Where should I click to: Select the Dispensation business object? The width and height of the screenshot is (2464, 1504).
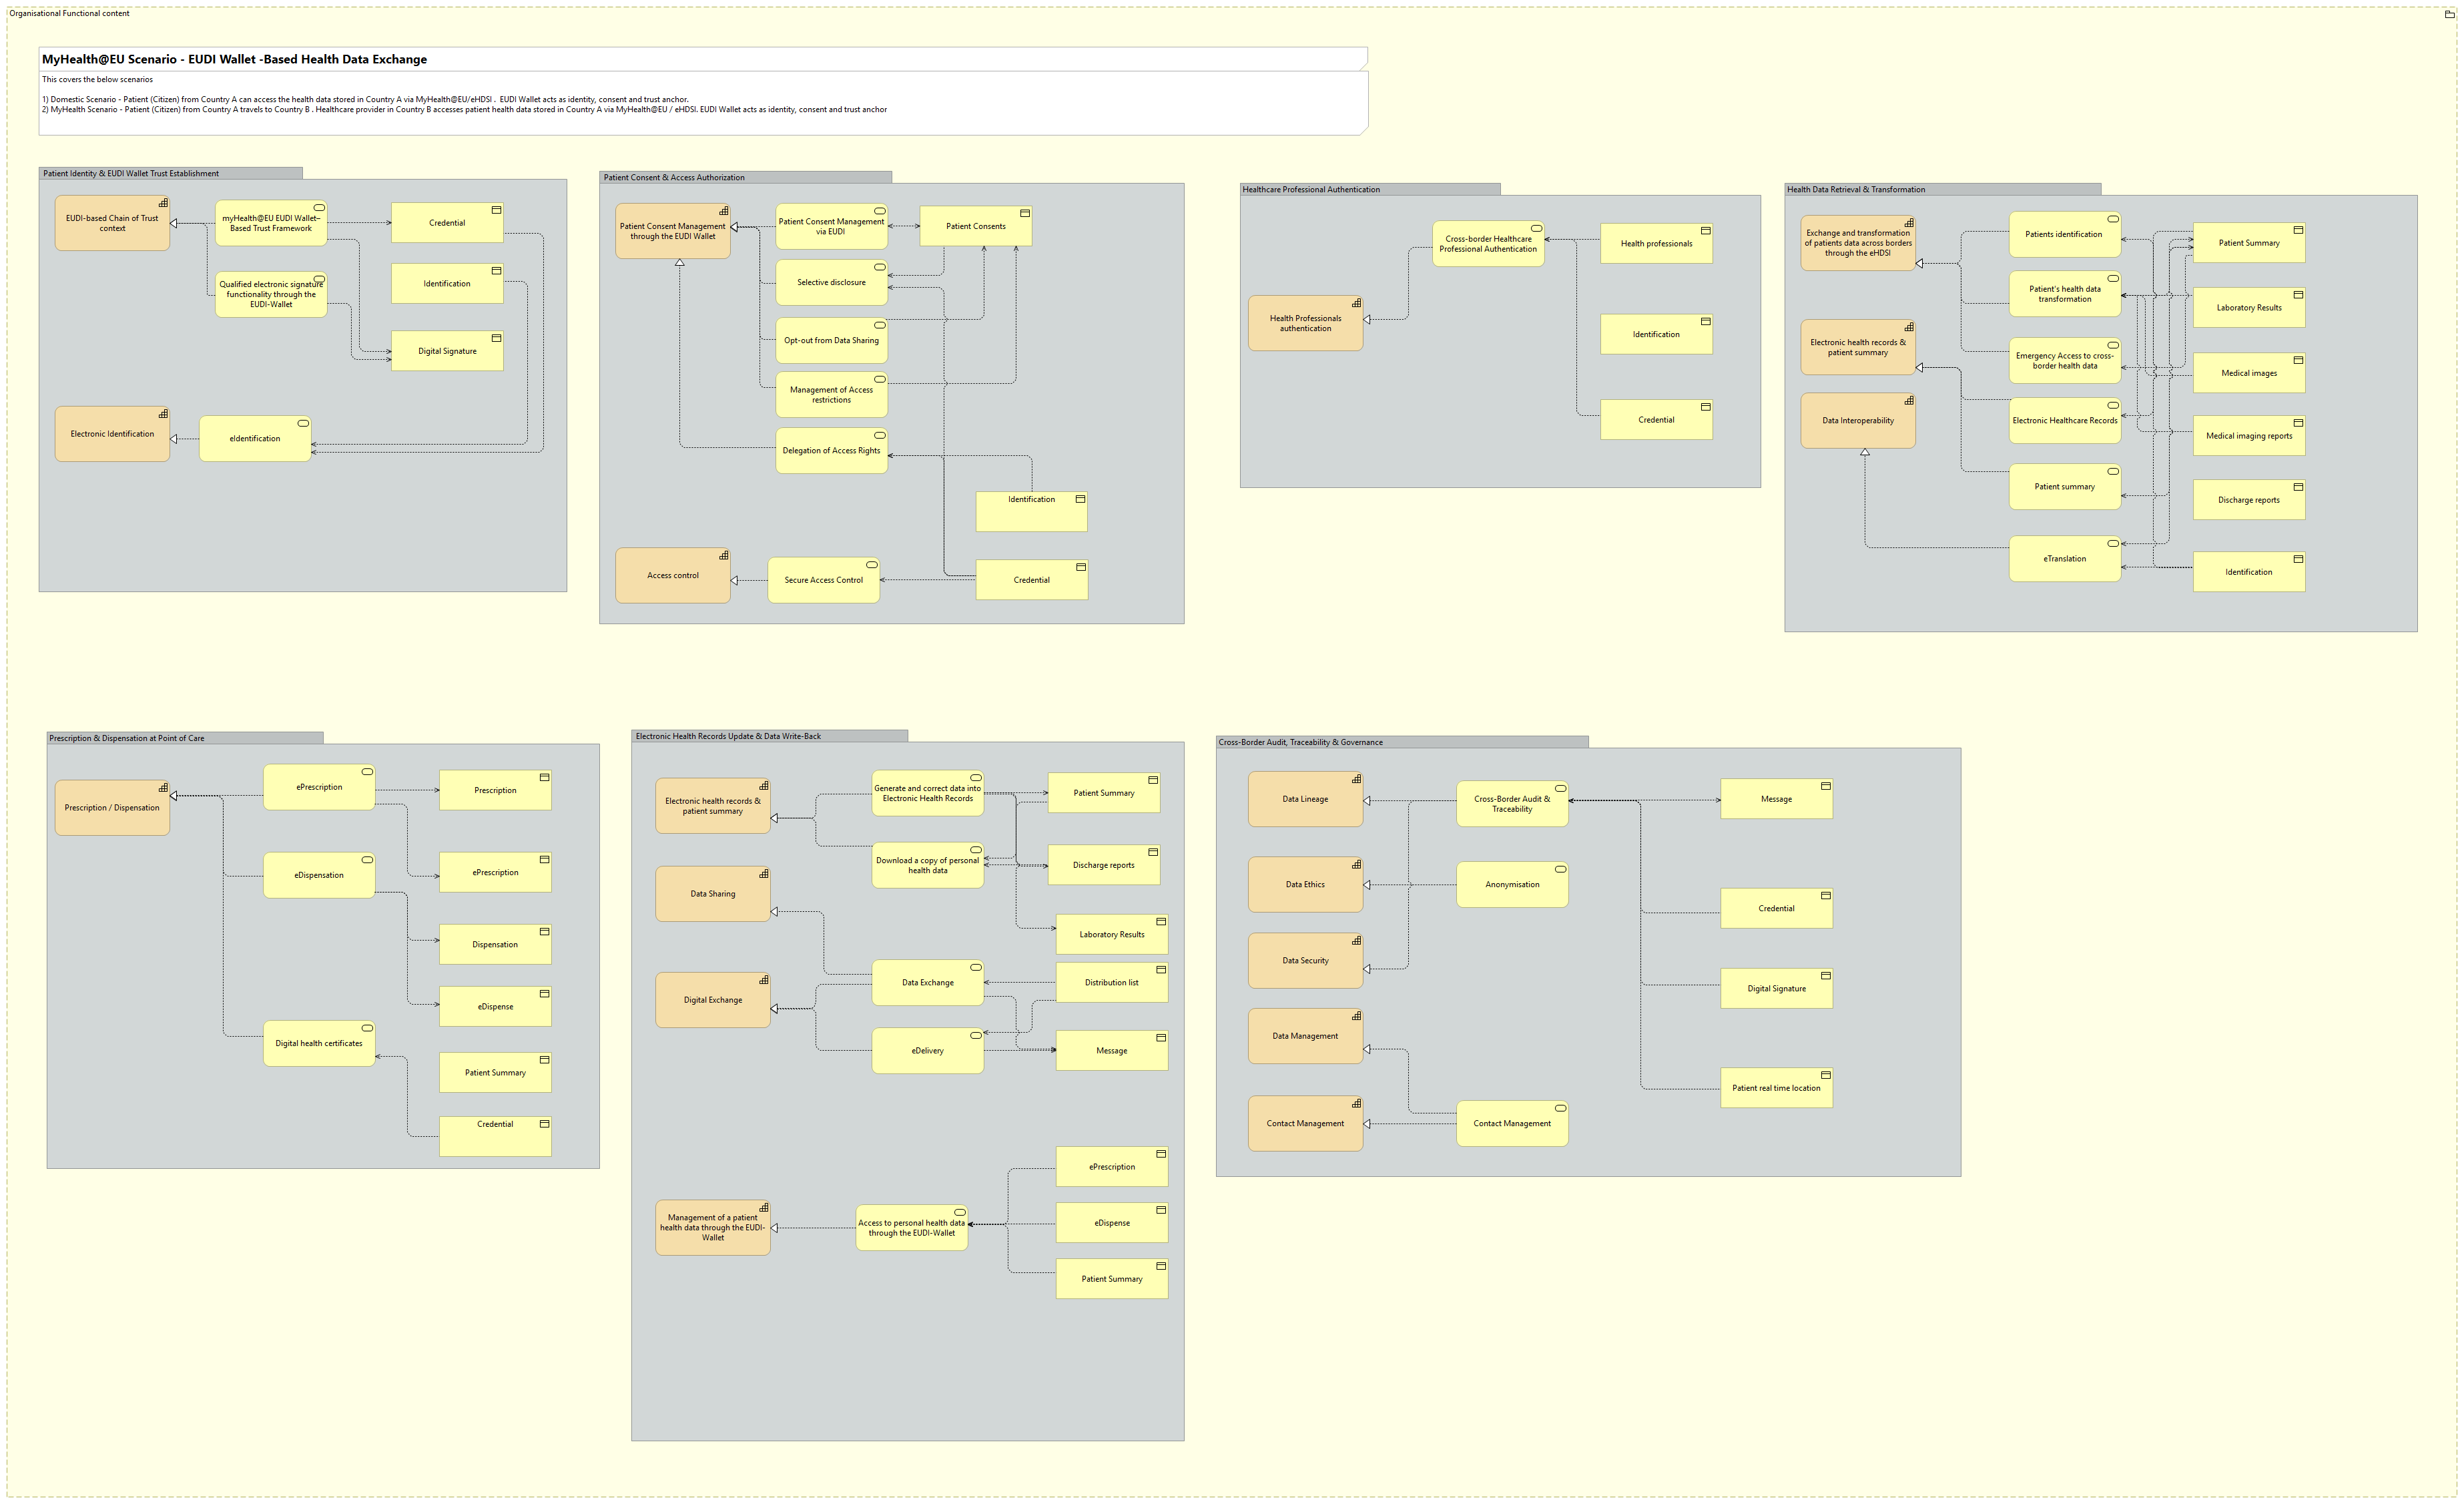(495, 945)
